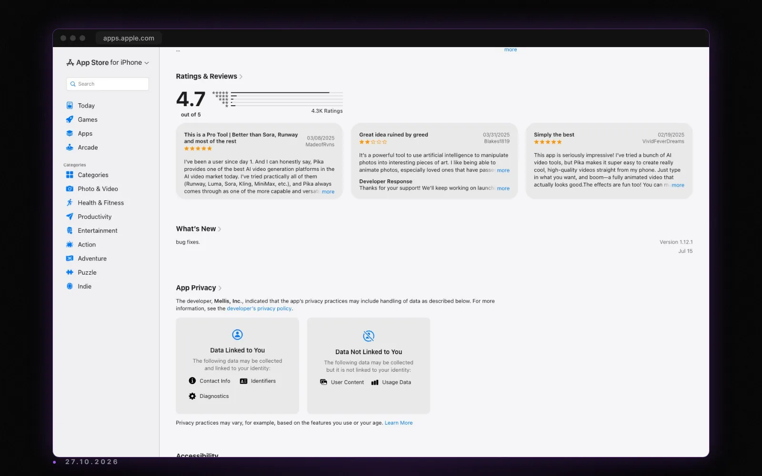Click the apps.apple.com address bar
762x476 pixels.
pos(129,38)
